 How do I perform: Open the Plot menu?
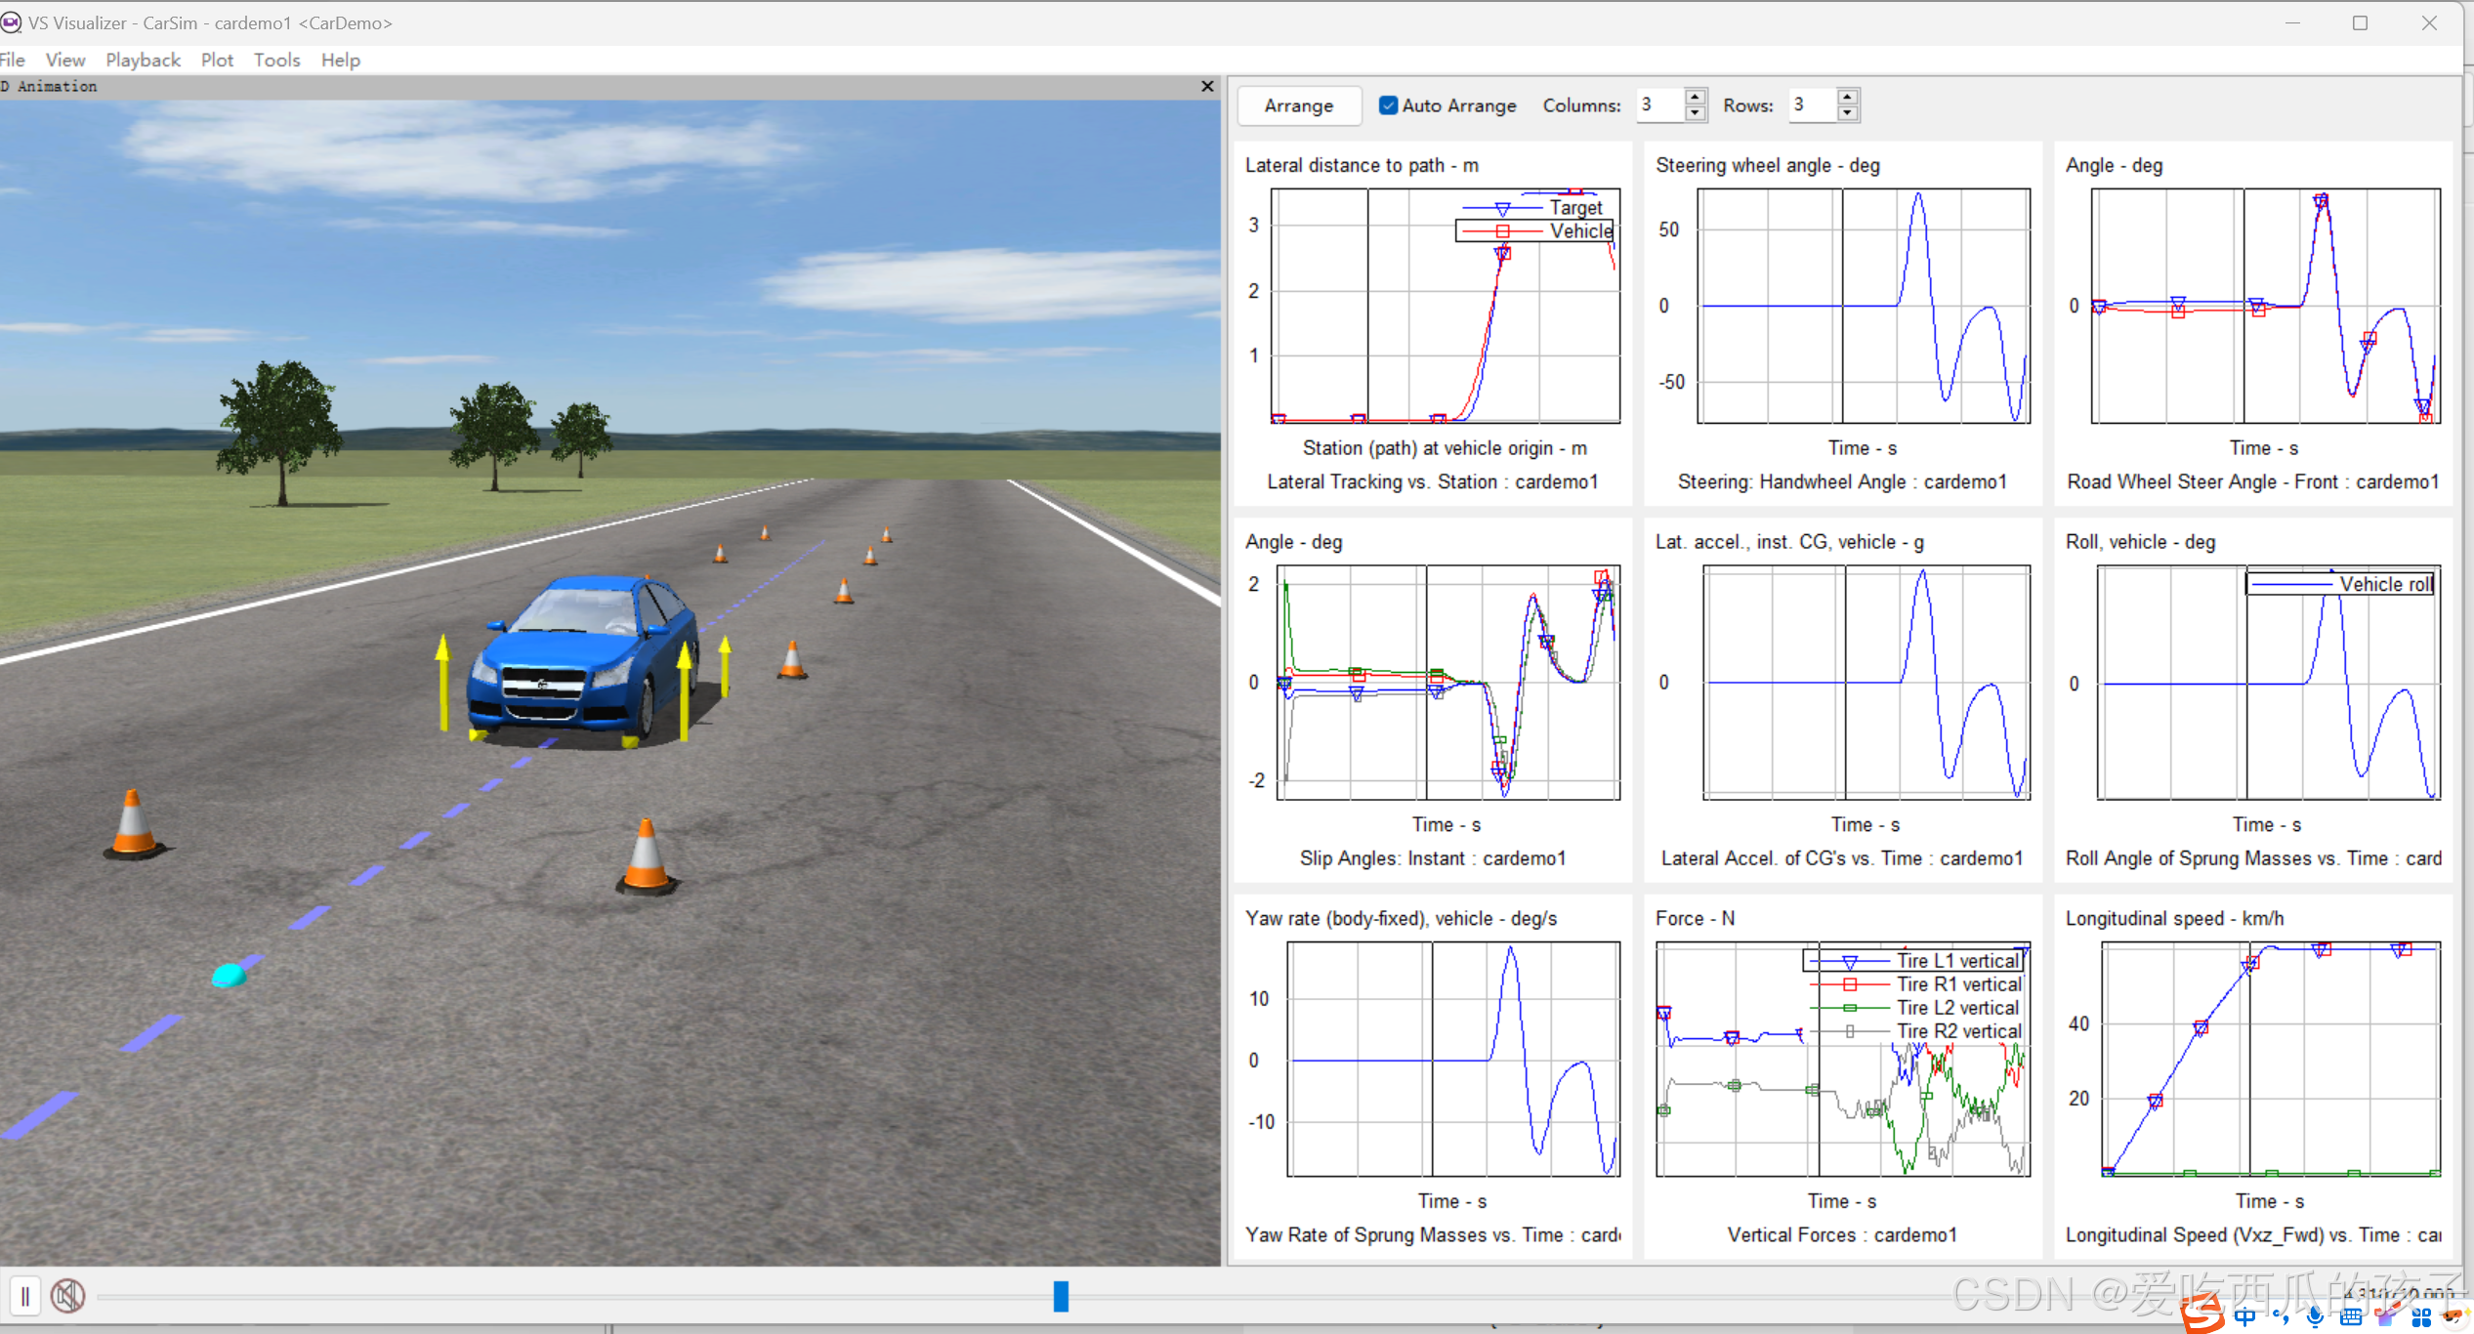(217, 61)
